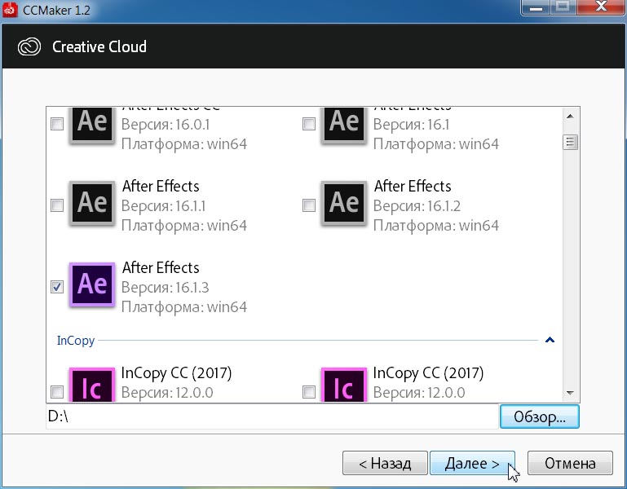Click the After Effects title above Версия: 16.1.1
Viewport: 627px width, 489px height.
(161, 187)
